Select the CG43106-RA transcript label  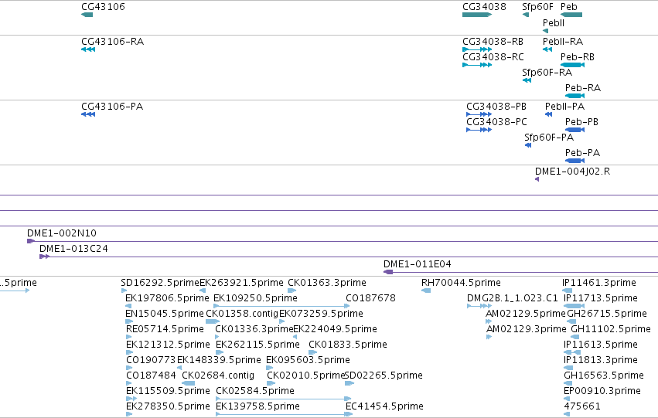tap(112, 42)
